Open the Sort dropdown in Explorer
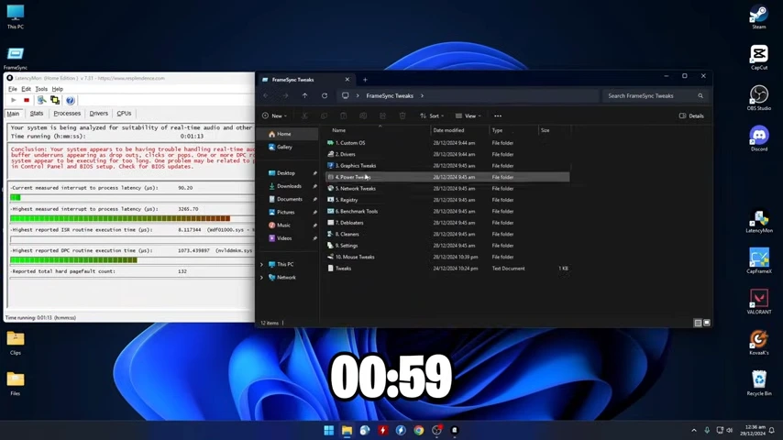 tap(432, 115)
